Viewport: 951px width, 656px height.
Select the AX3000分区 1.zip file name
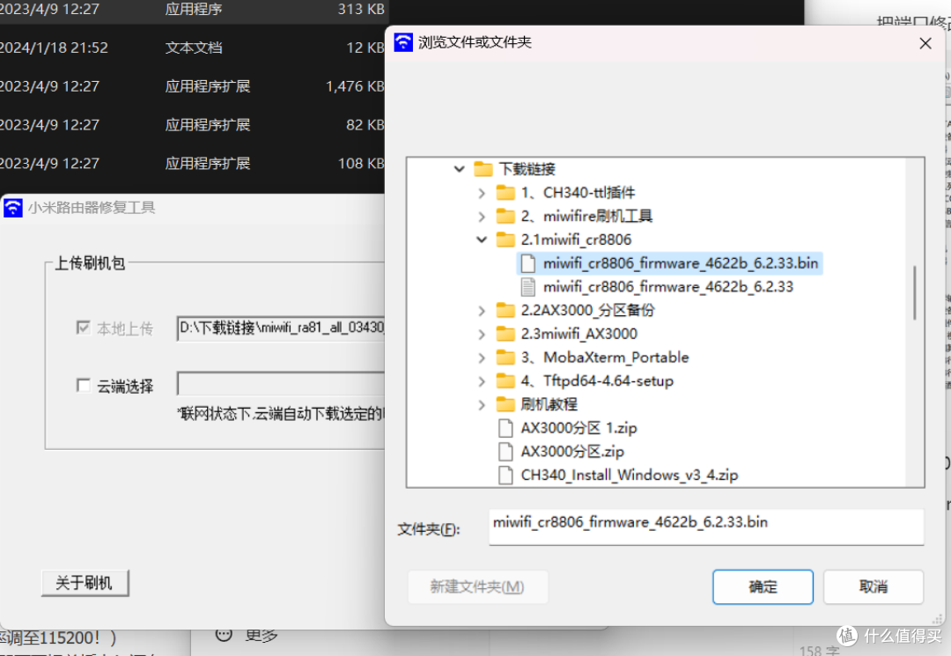pyautogui.click(x=579, y=428)
